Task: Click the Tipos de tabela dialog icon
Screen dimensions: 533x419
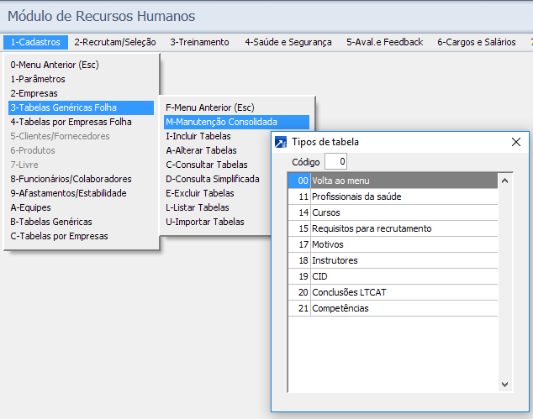Action: [x=282, y=142]
